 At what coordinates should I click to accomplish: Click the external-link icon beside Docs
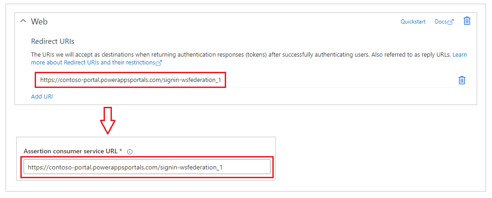(x=451, y=22)
